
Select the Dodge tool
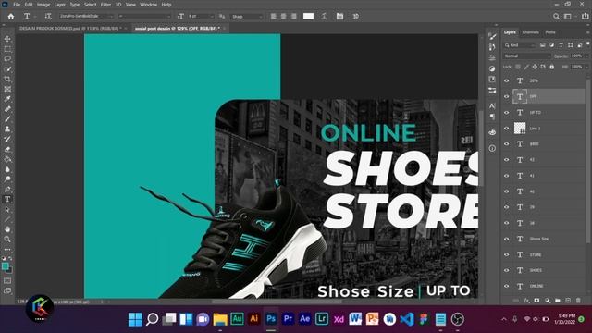pyautogui.click(x=7, y=179)
